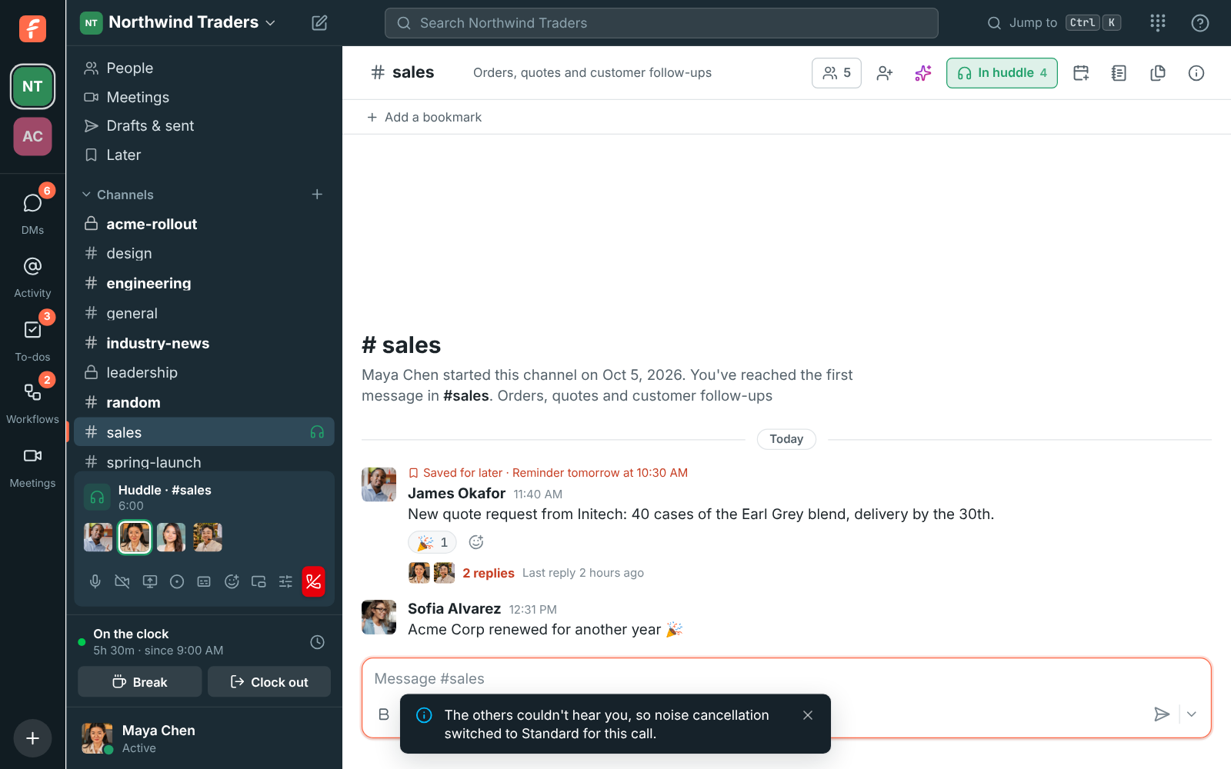Add a new channel with plus icon

tap(317, 195)
